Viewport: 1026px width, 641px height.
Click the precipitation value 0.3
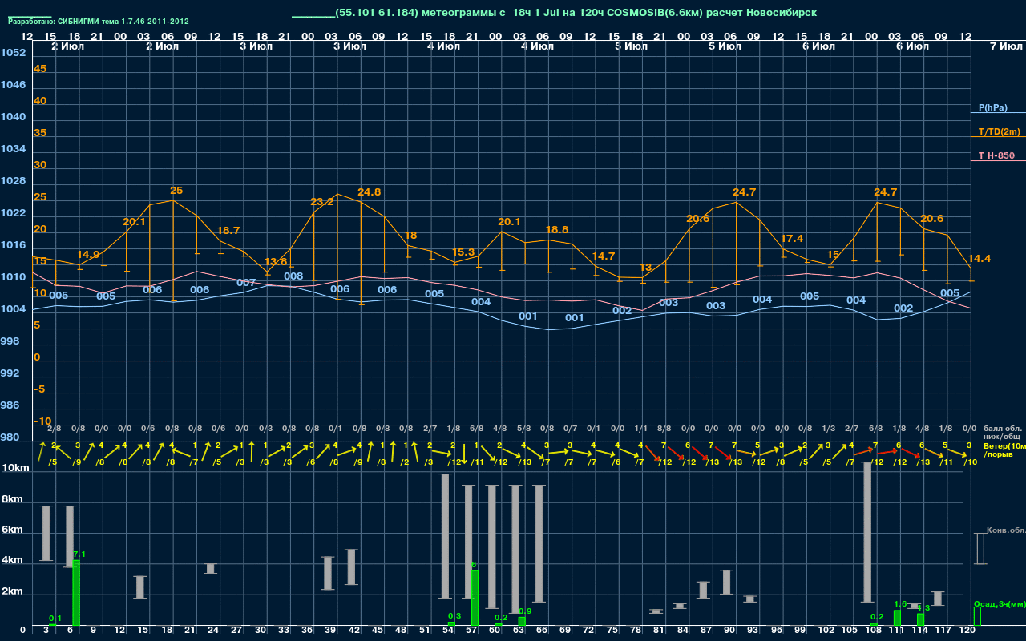[x=454, y=616]
